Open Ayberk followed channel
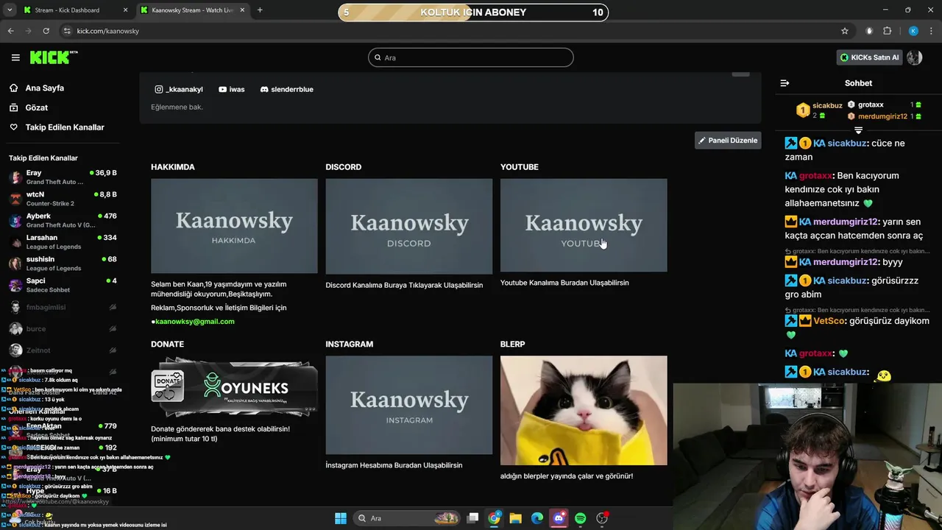Viewport: 942px width, 530px height. (63, 220)
